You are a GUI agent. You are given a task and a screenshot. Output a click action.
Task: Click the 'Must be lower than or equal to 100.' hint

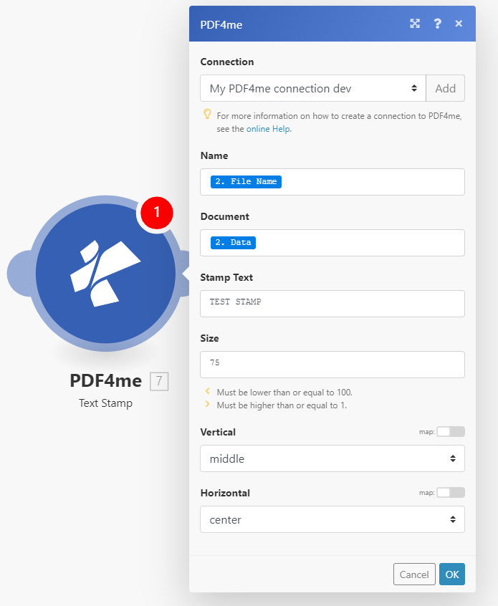coord(284,393)
